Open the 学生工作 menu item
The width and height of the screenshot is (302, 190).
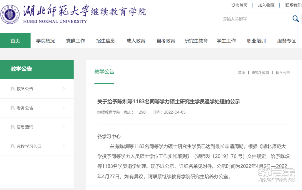pyautogui.click(x=226, y=41)
